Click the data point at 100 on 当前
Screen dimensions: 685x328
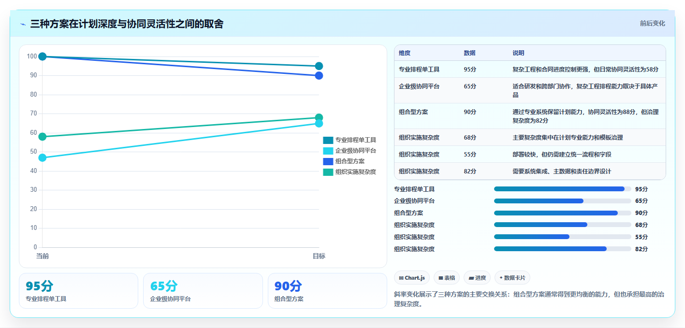(43, 57)
